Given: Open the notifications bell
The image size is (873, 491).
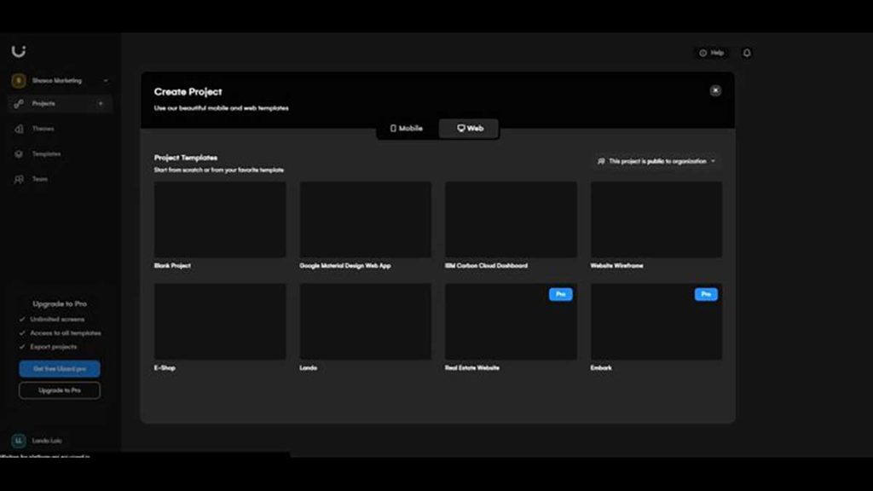Looking at the screenshot, I should (747, 53).
